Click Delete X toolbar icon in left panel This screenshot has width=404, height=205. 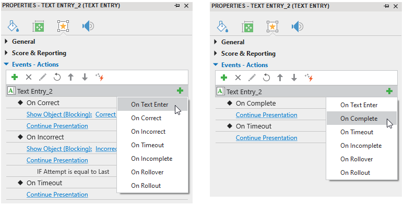tap(29, 77)
